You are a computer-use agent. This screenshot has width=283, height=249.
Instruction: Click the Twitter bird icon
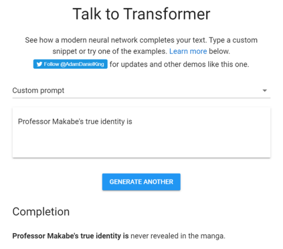click(x=39, y=64)
